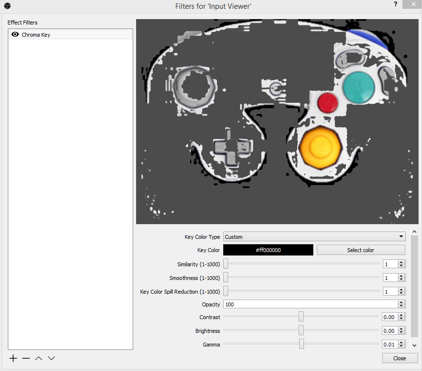Click the Gamma value field
This screenshot has height=371, width=422.
[x=390, y=345]
